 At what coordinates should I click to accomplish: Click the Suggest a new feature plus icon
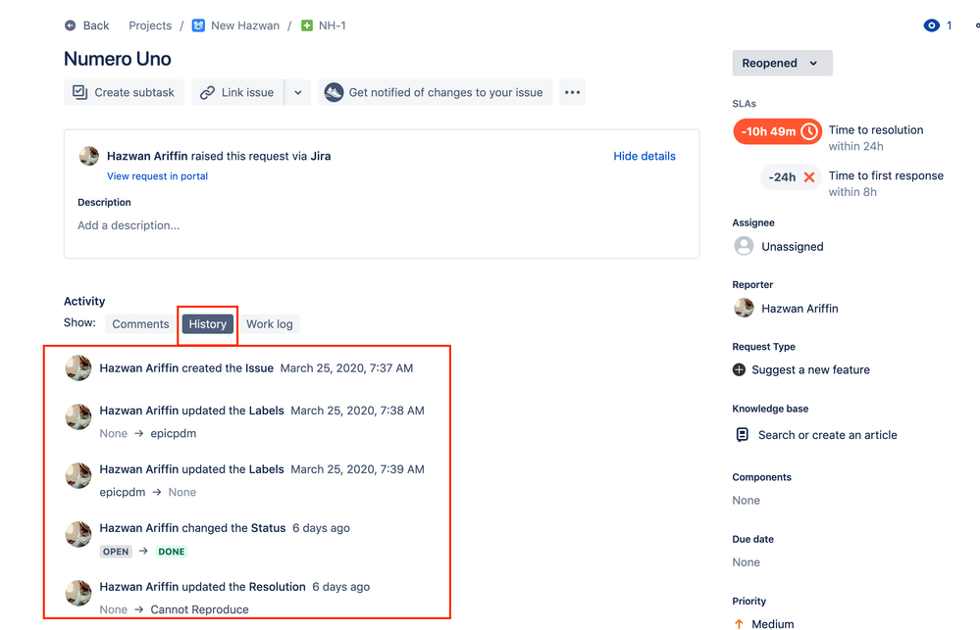[x=739, y=369]
